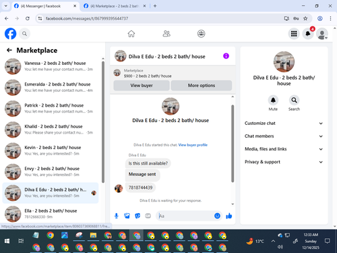Expand Privacy & support section
Viewport: 337px width, 253px height.
284,162
